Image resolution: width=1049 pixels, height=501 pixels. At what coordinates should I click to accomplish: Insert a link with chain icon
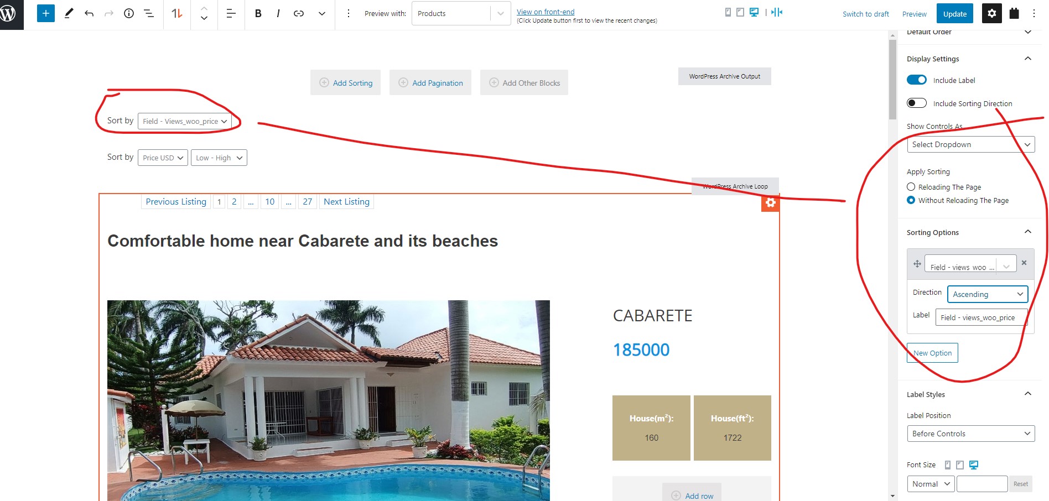tap(299, 13)
